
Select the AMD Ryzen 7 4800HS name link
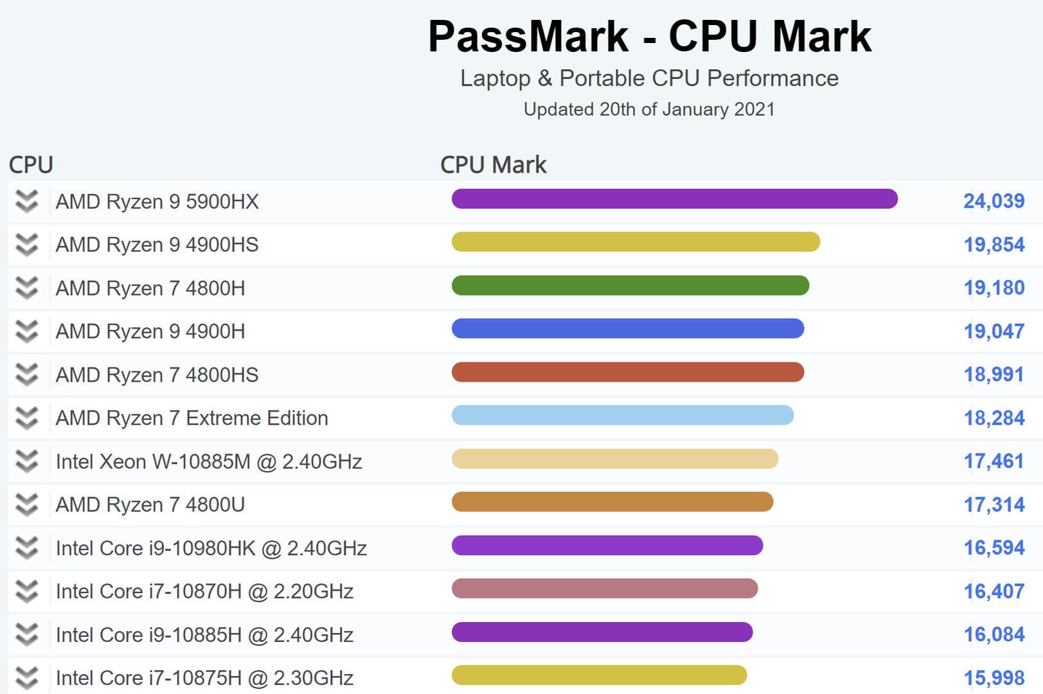coord(157,375)
